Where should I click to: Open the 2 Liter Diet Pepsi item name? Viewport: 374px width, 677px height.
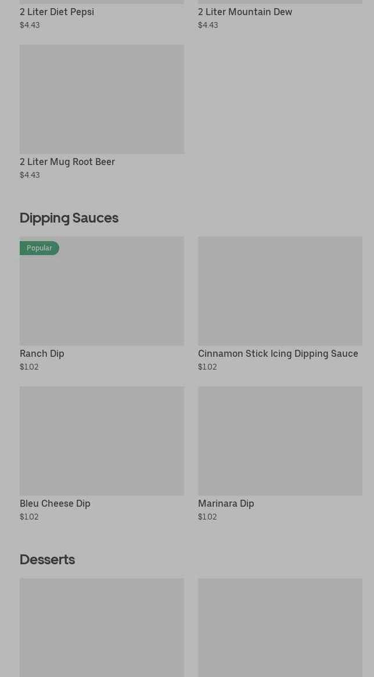click(x=57, y=12)
